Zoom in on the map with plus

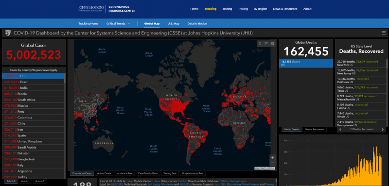click(273, 157)
